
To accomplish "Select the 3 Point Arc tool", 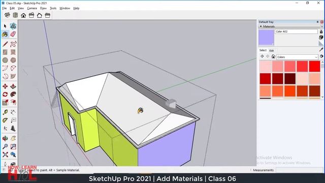I will tap(5, 76).
